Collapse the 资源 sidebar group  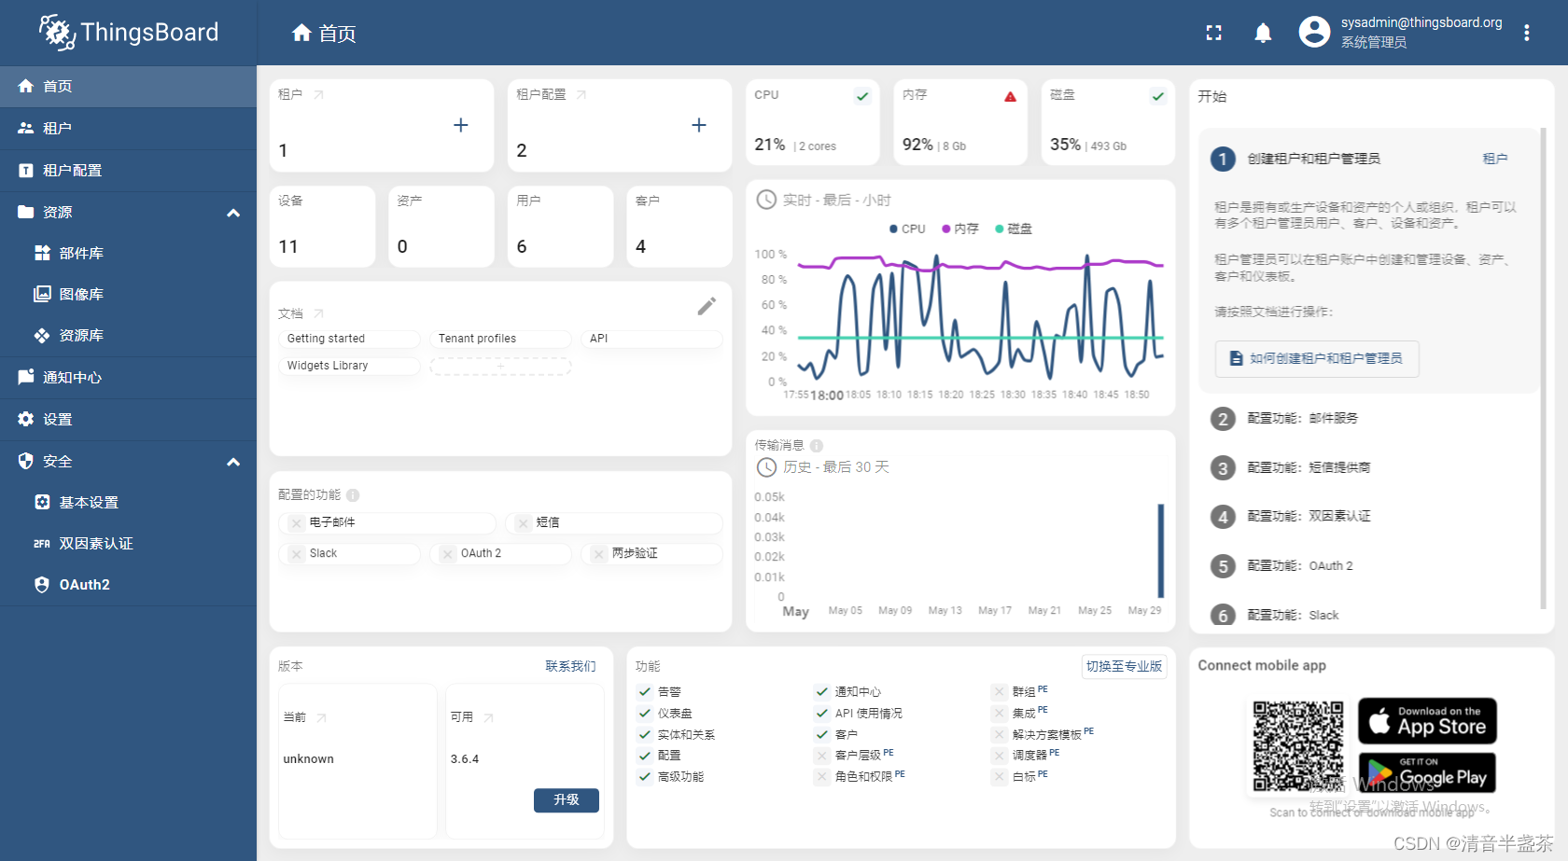tap(233, 213)
